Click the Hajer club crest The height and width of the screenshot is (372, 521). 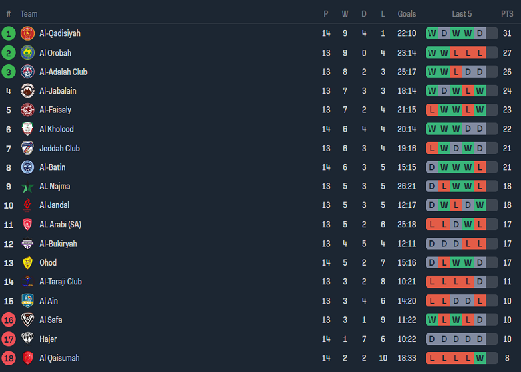[27, 339]
